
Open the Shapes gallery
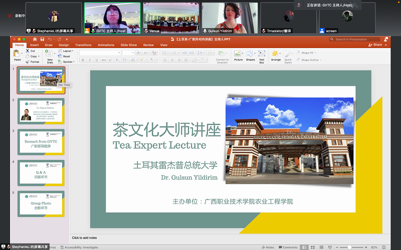coord(250,54)
